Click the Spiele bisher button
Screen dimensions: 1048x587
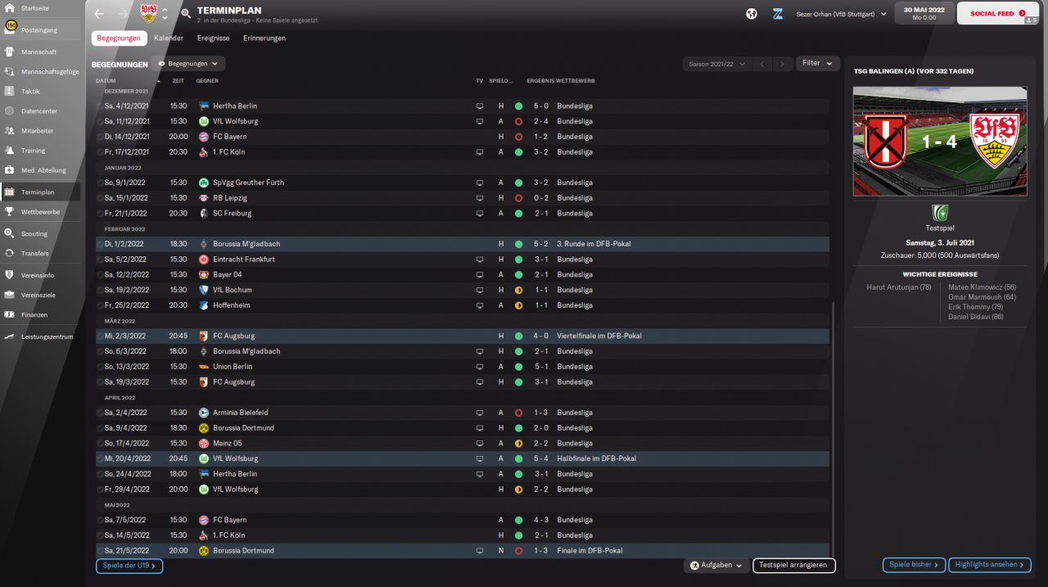[x=914, y=565]
